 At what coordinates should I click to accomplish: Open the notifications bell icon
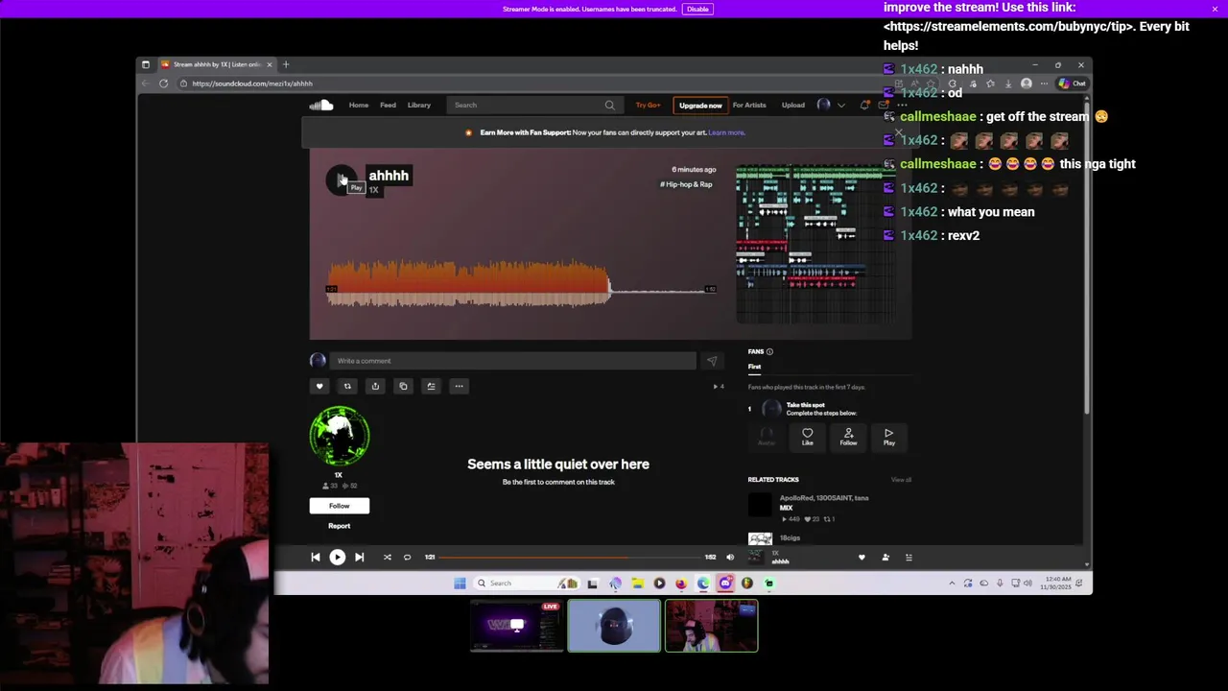(x=864, y=106)
